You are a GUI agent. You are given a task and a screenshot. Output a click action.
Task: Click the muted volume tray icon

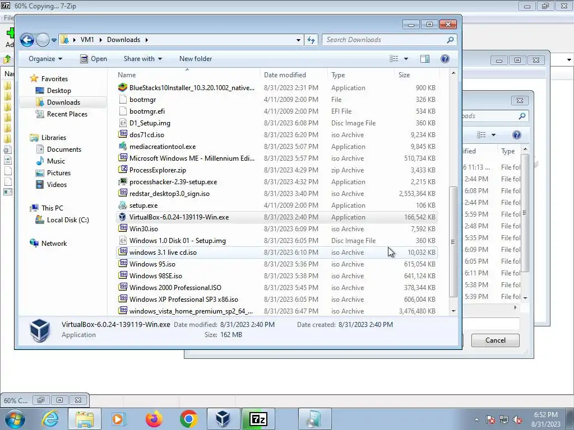517,419
